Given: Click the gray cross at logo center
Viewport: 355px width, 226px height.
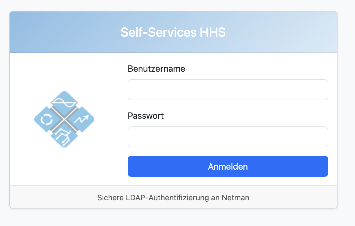Looking at the screenshot, I should 65,119.
